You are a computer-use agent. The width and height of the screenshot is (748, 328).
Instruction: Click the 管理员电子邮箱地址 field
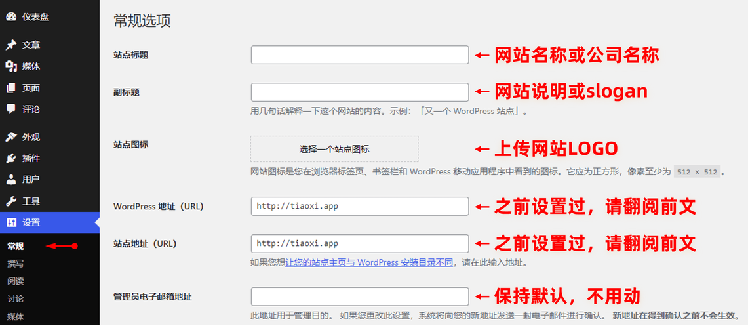359,297
